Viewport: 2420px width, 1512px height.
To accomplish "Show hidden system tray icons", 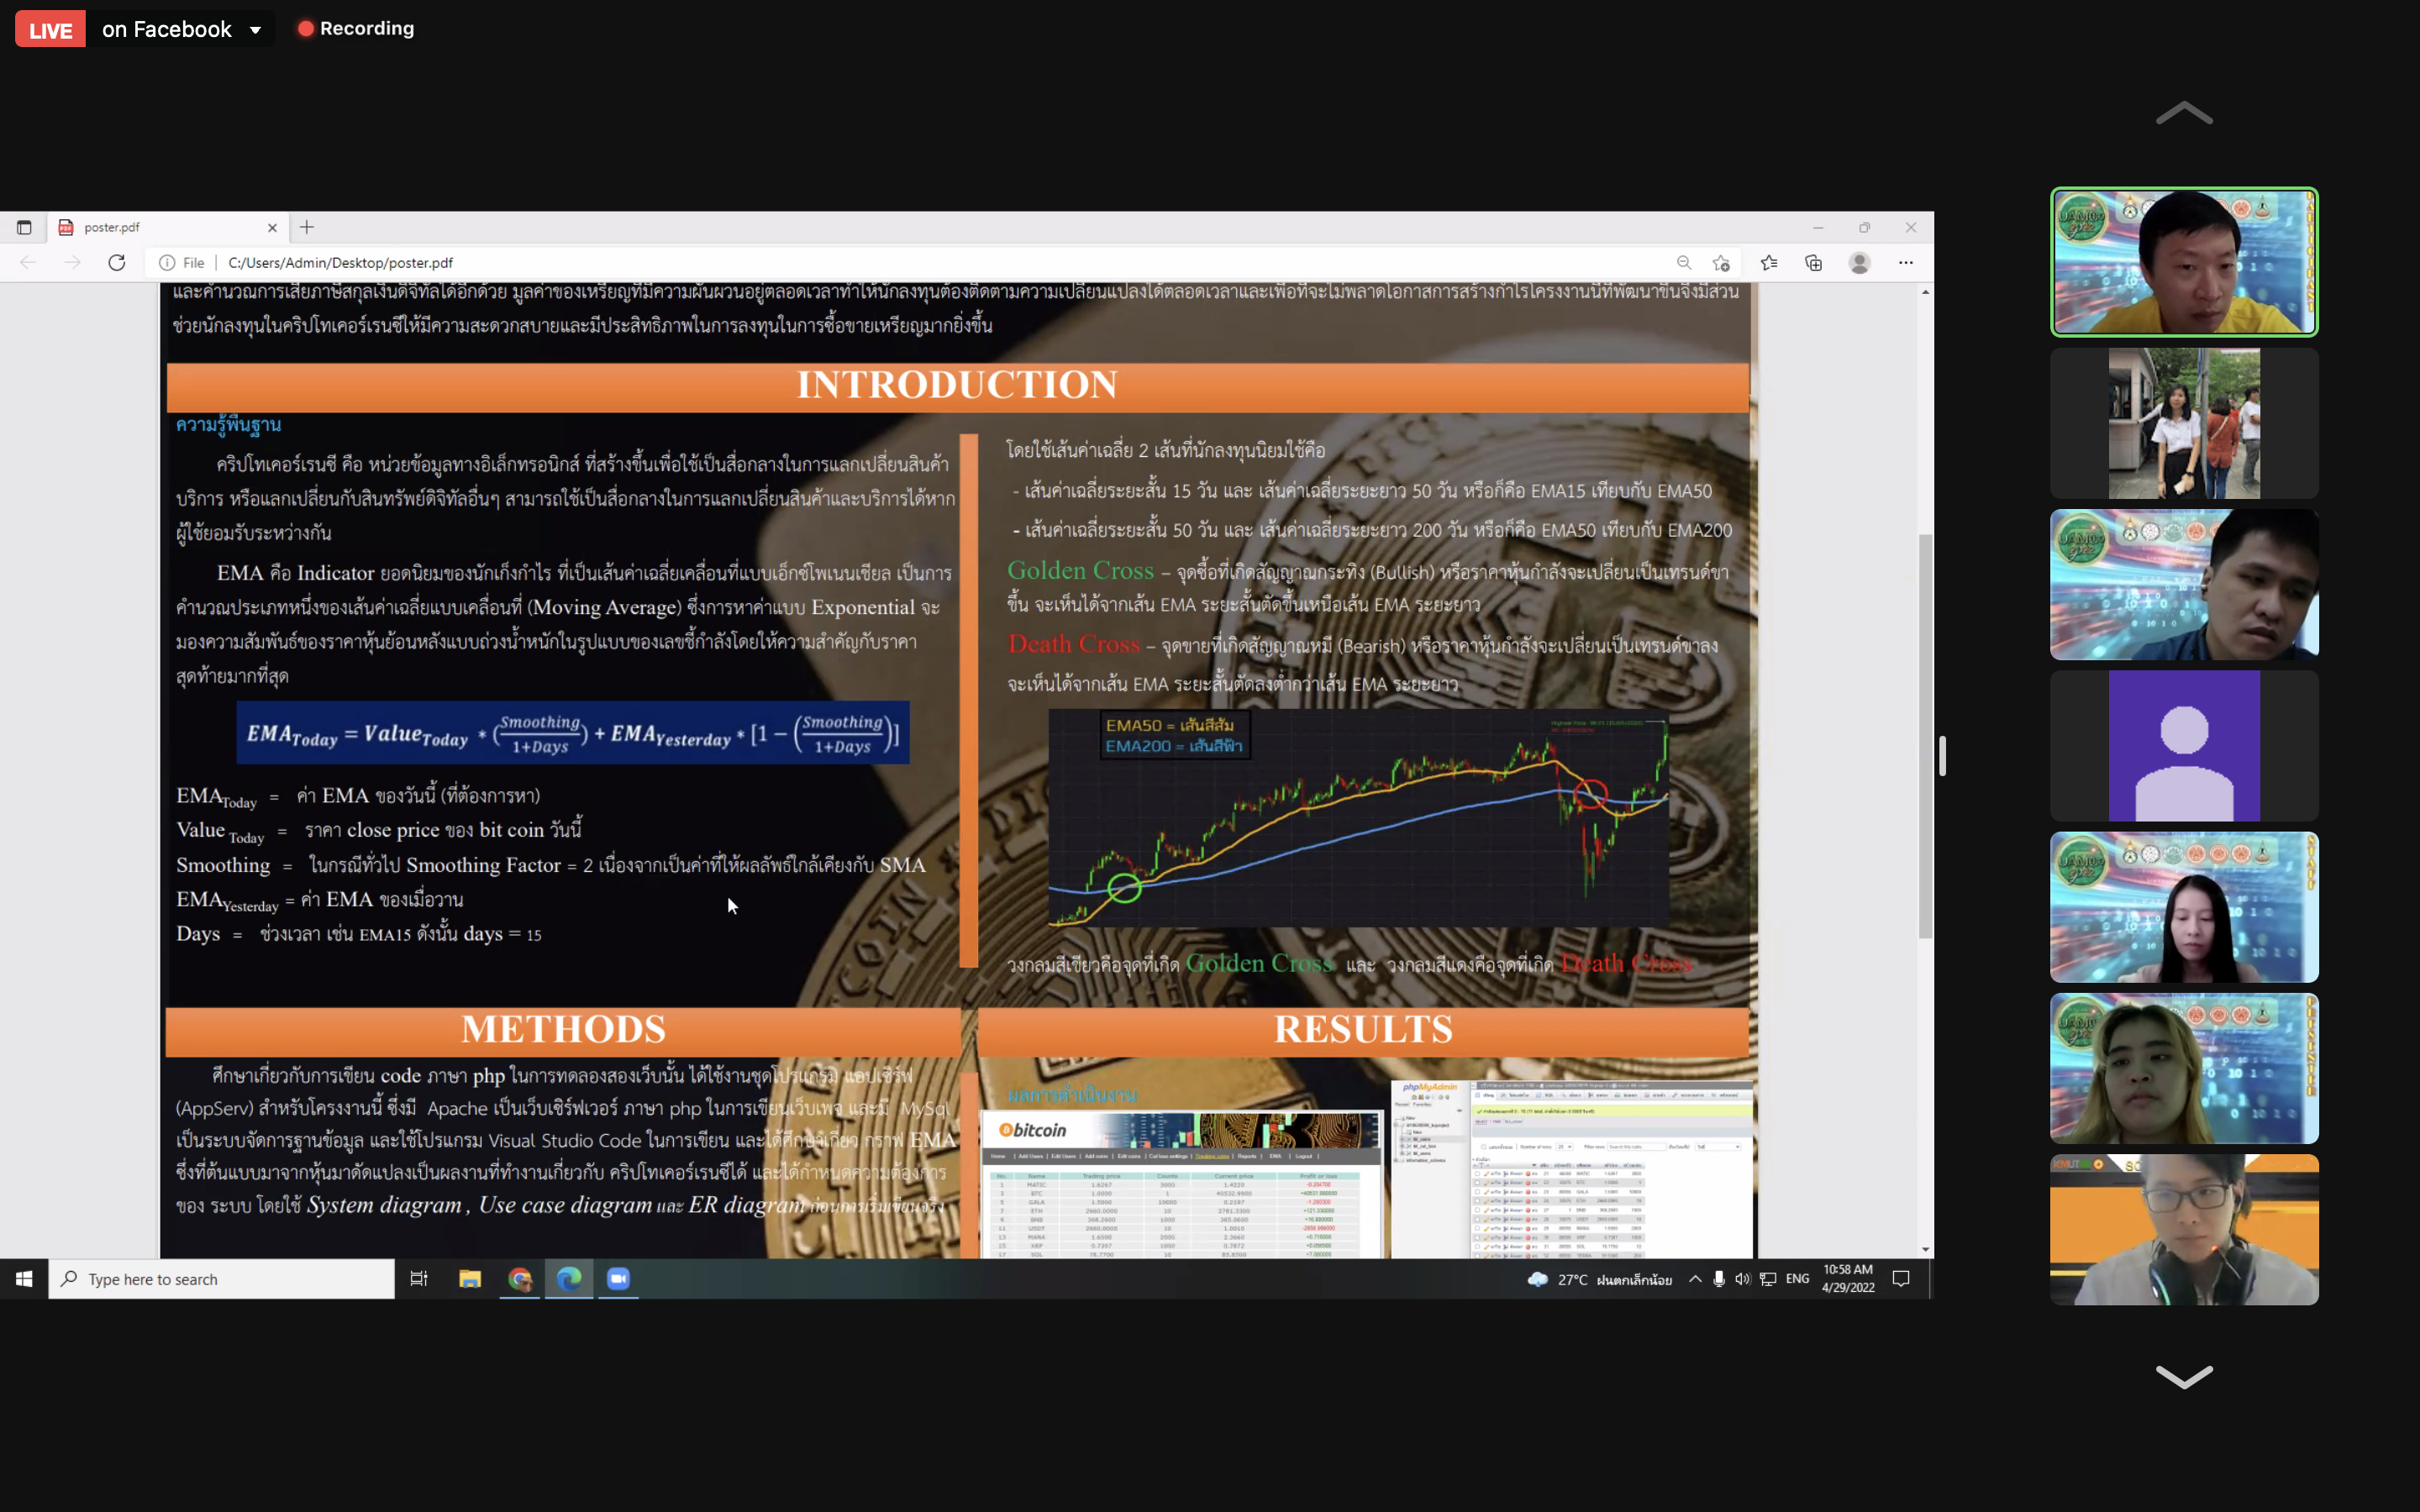I will click(x=1695, y=1279).
